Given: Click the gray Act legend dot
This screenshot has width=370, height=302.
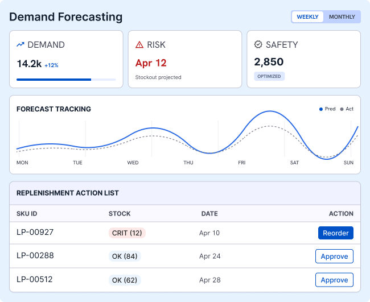Looking at the screenshot, I should (x=342, y=109).
